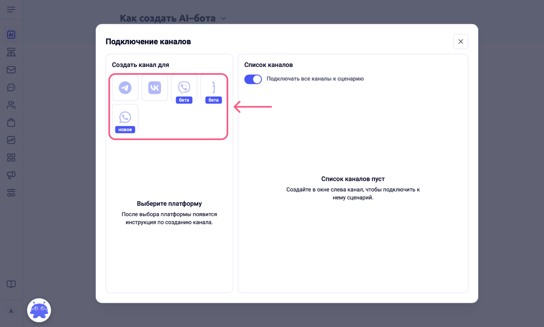The height and width of the screenshot is (327, 544).
Task: Open the scenario structure sidebar icon
Action: [11, 52]
